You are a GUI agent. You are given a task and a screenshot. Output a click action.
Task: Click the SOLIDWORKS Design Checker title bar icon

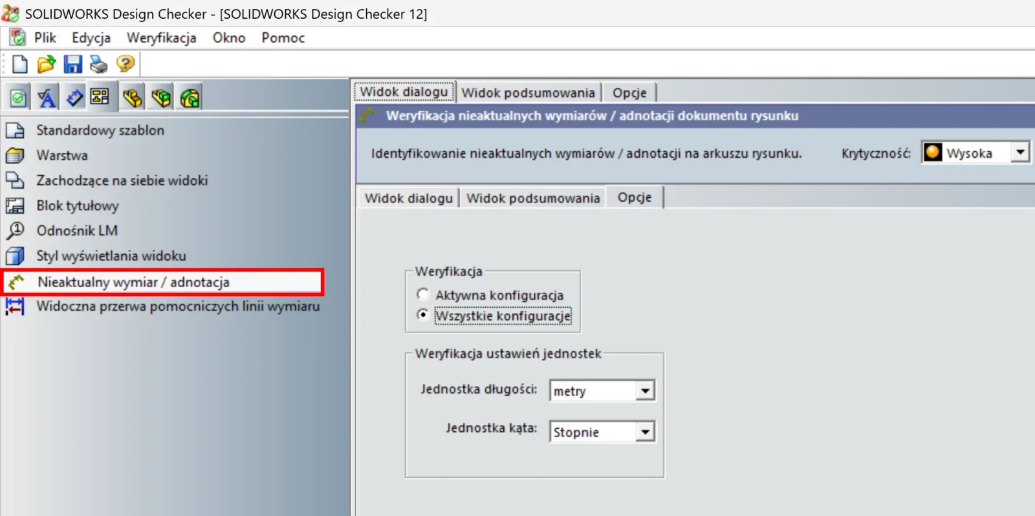pos(10,13)
